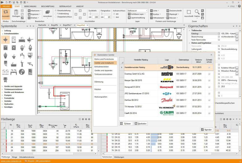Select the Auswahl mode tool

6,14
